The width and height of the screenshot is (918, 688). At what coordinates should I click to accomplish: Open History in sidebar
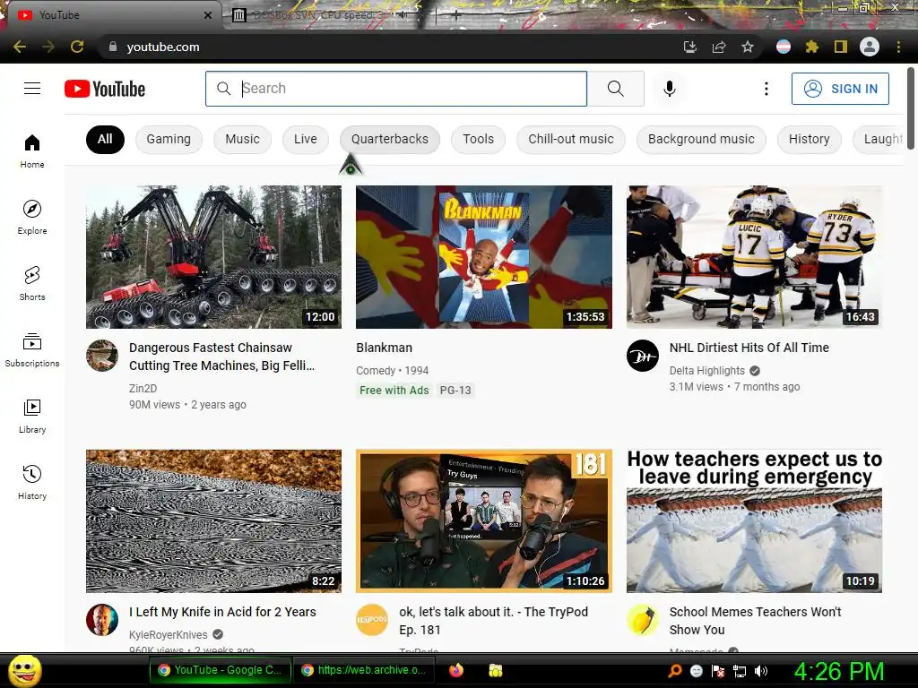[32, 482]
